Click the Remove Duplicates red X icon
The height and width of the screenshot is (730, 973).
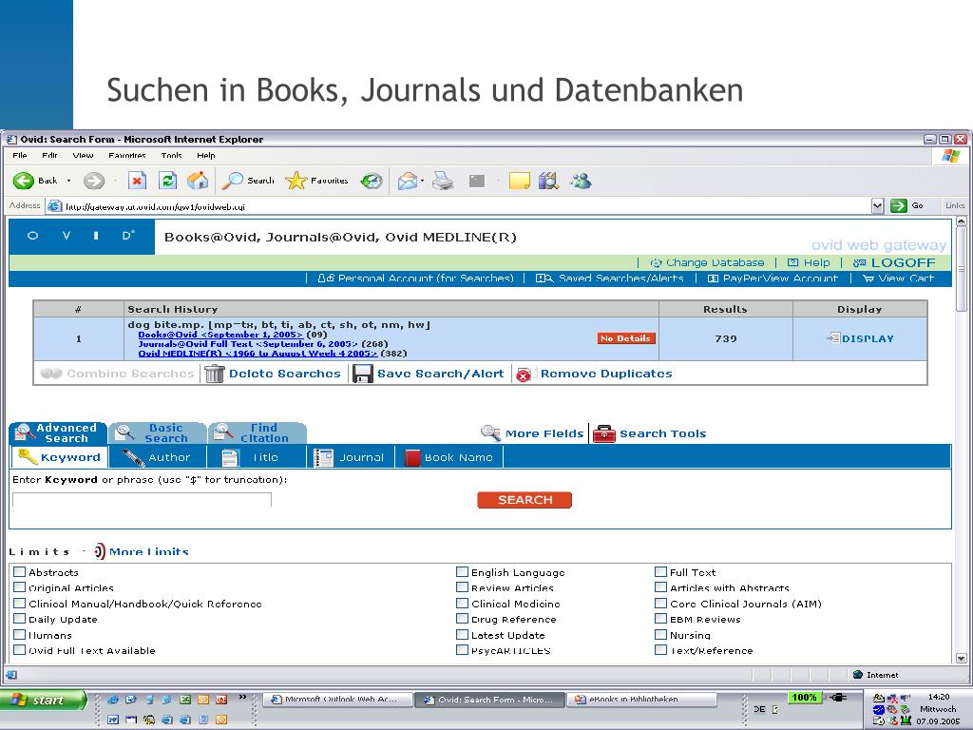coord(524,375)
